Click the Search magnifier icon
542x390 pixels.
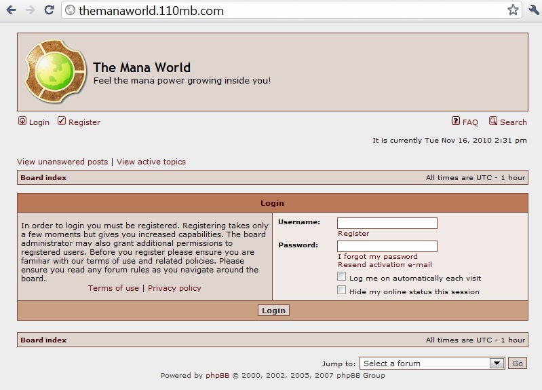pyautogui.click(x=493, y=121)
